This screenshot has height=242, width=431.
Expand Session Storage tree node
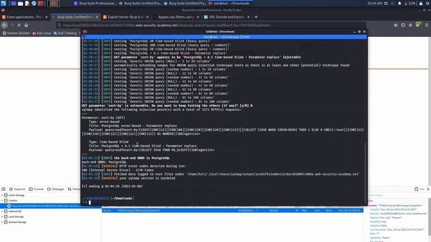pos(2,222)
